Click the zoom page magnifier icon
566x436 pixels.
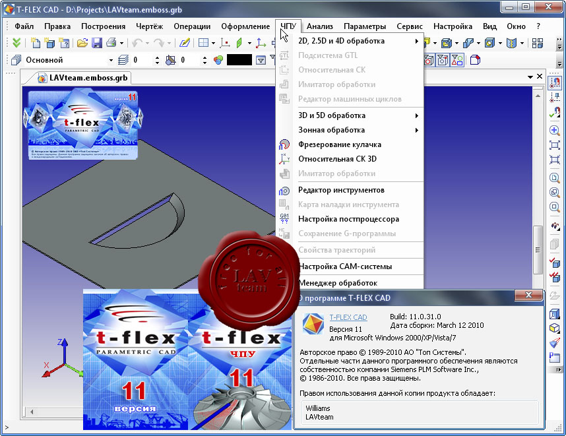(554, 177)
